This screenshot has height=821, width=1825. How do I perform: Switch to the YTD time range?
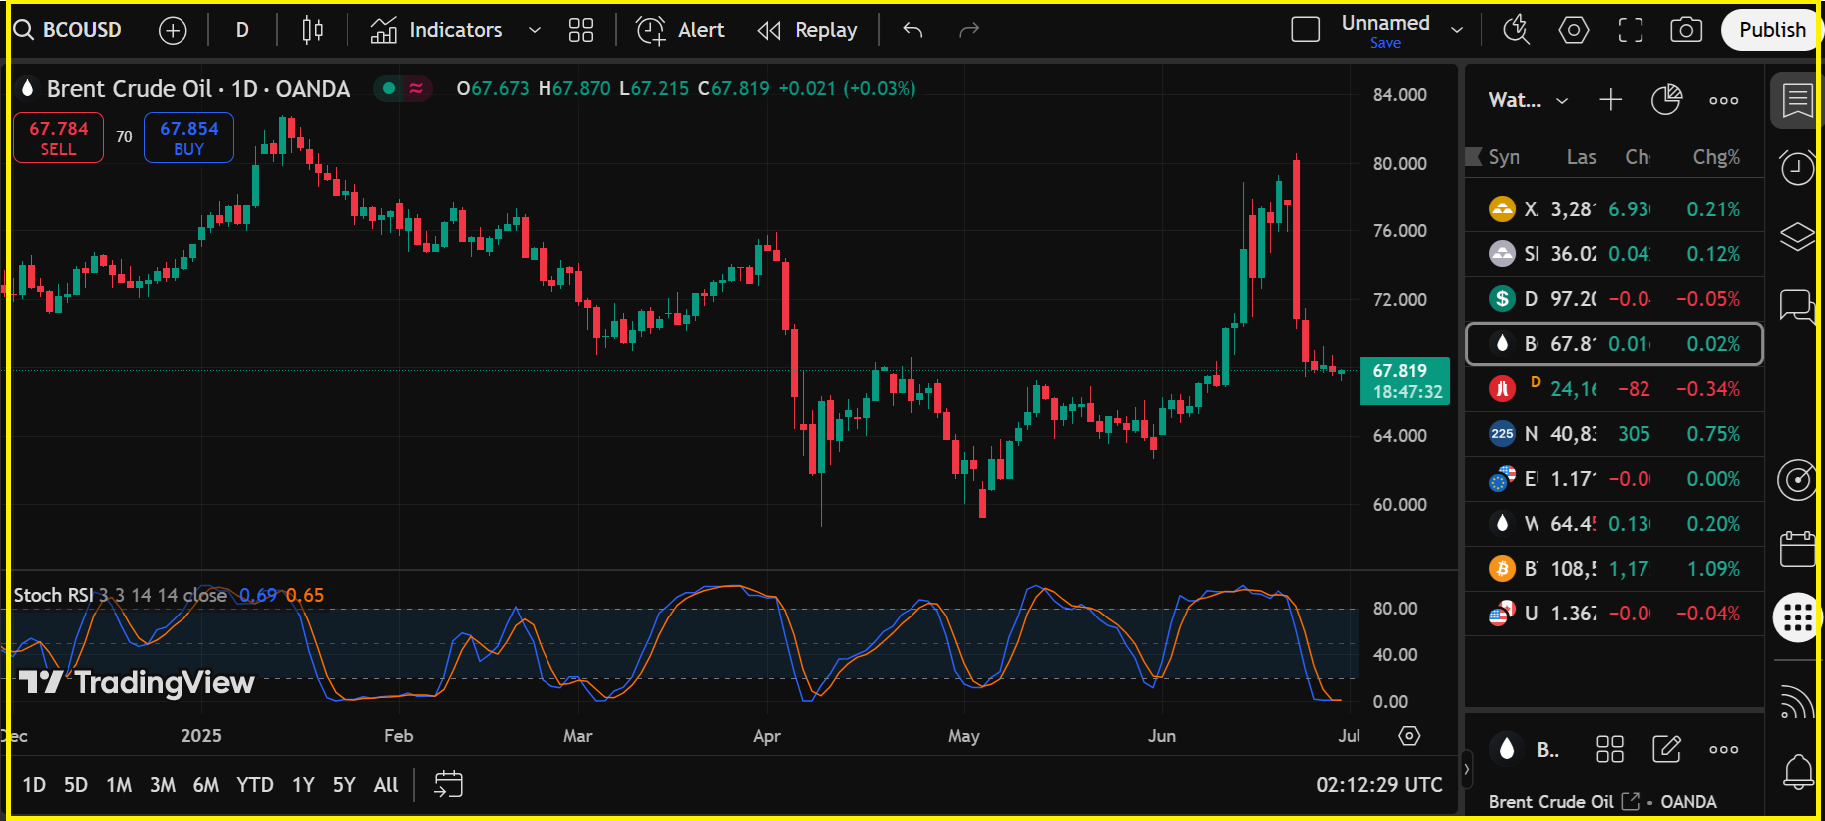[x=254, y=785]
